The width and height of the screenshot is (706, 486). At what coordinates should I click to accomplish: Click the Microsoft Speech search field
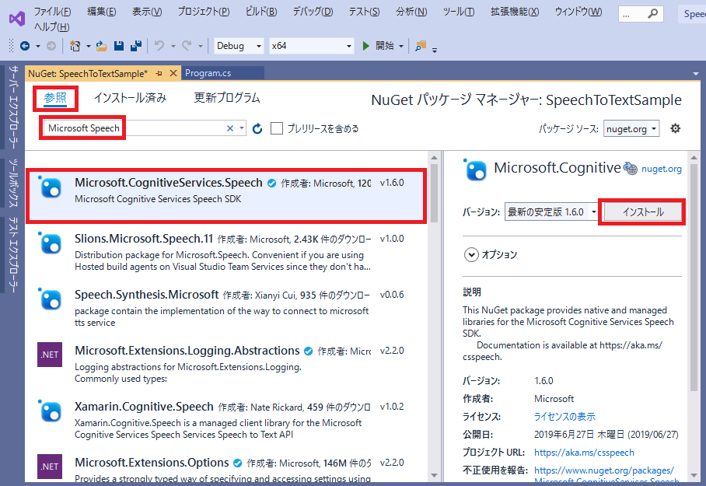click(144, 128)
